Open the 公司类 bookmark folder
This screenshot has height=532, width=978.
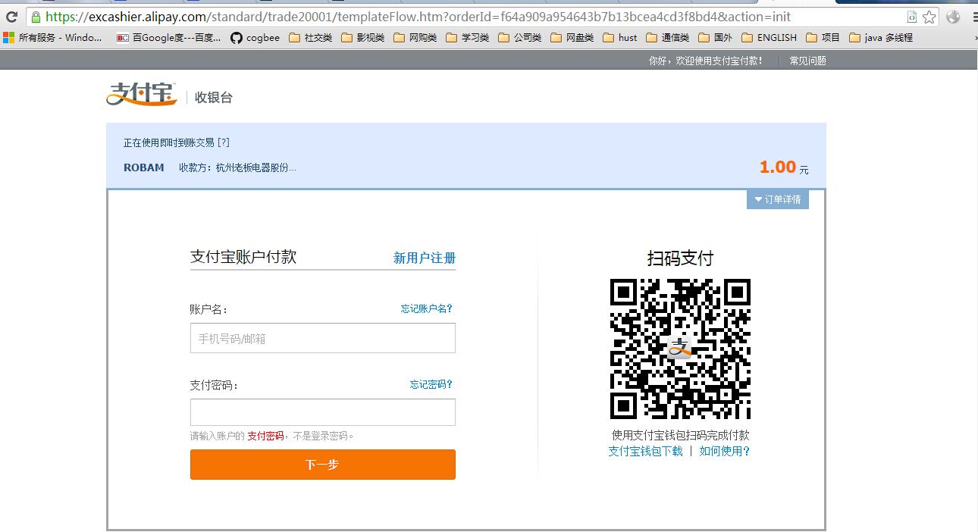pyautogui.click(x=520, y=37)
